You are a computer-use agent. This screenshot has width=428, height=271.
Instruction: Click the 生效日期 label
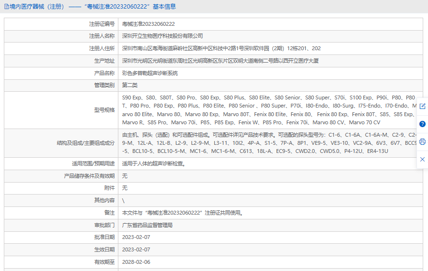[x=104, y=249]
